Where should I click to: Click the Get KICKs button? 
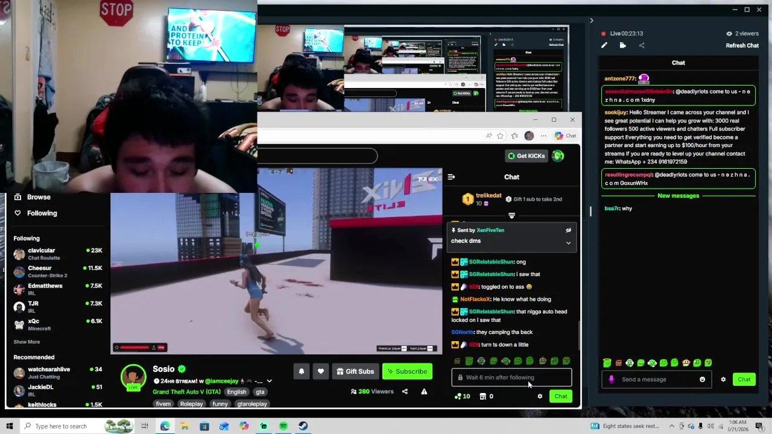click(526, 156)
